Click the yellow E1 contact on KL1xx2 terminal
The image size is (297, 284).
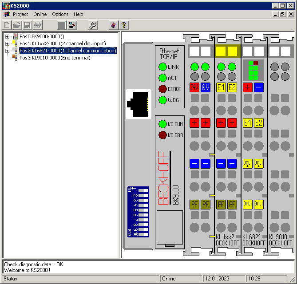pyautogui.click(x=221, y=87)
